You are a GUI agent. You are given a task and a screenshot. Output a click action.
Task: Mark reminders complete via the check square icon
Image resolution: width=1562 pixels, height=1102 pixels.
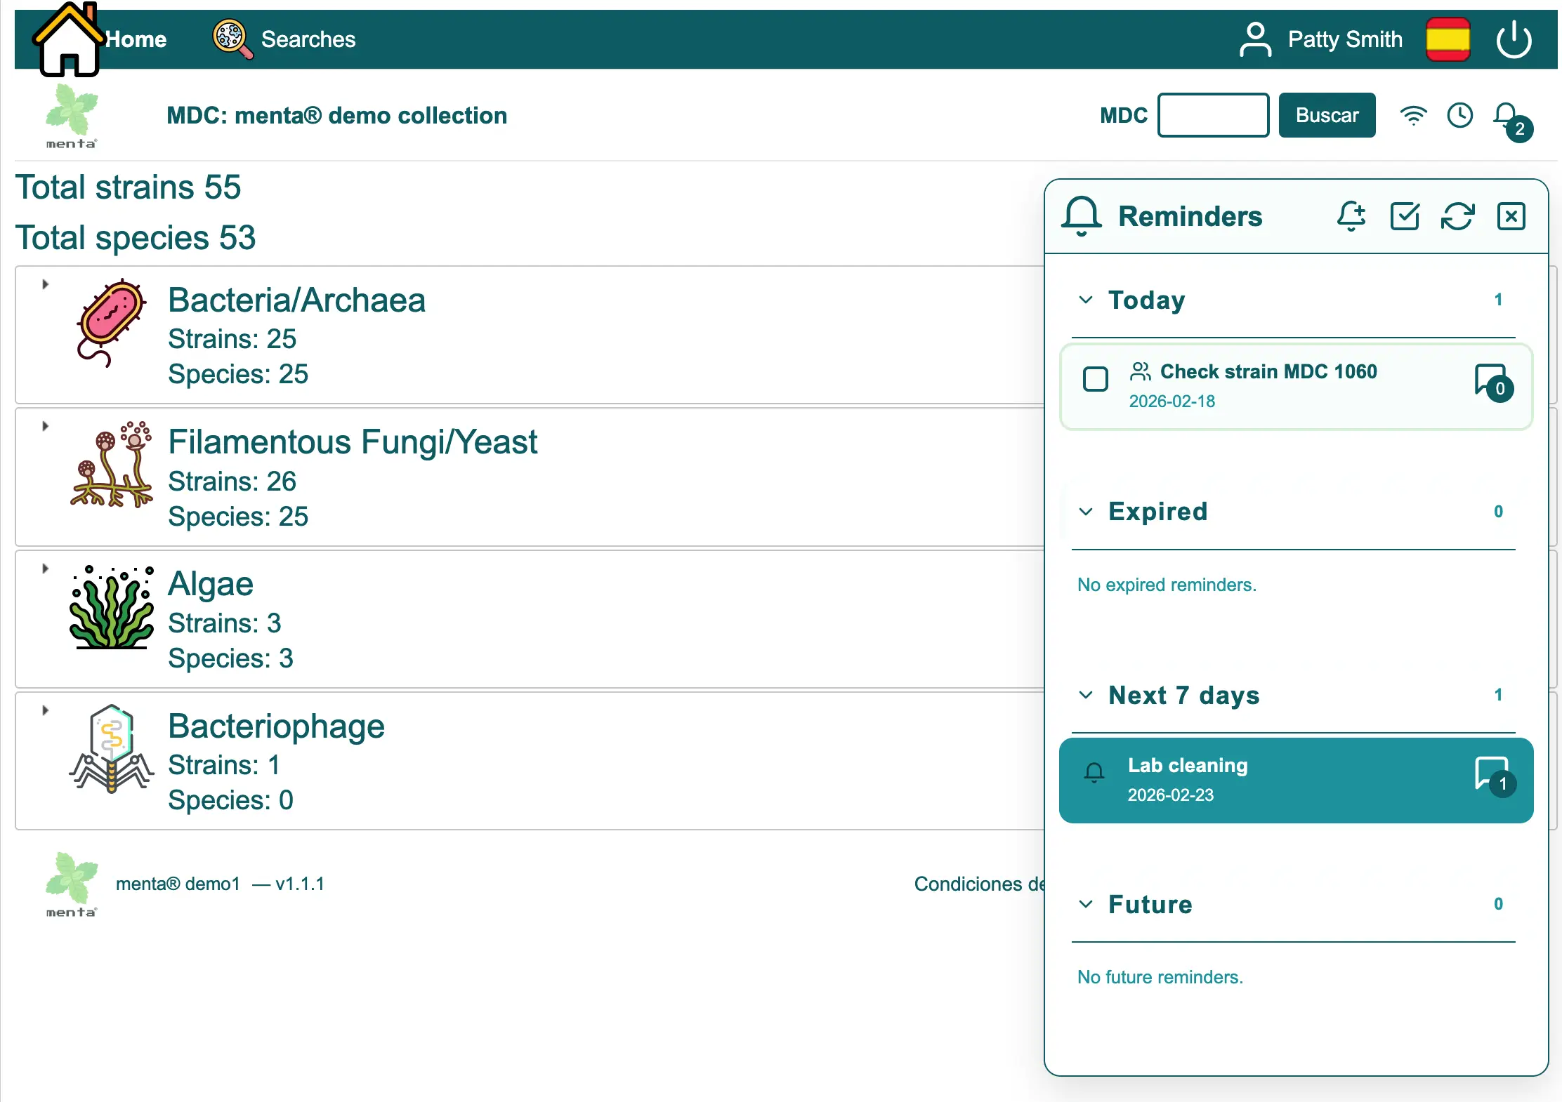click(x=1405, y=216)
